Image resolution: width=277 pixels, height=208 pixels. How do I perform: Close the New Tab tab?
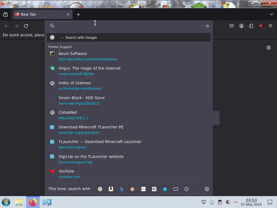coord(68,14)
